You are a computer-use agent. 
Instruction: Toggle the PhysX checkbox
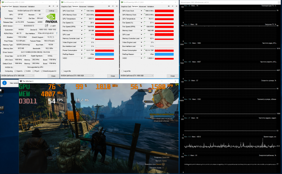pos(33,71)
